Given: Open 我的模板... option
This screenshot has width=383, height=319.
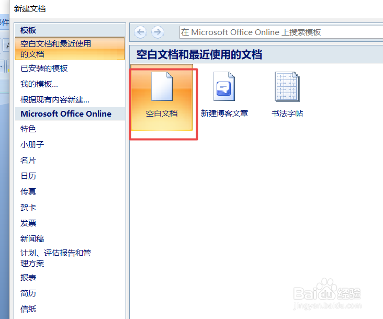Looking at the screenshot, I should [x=39, y=84].
